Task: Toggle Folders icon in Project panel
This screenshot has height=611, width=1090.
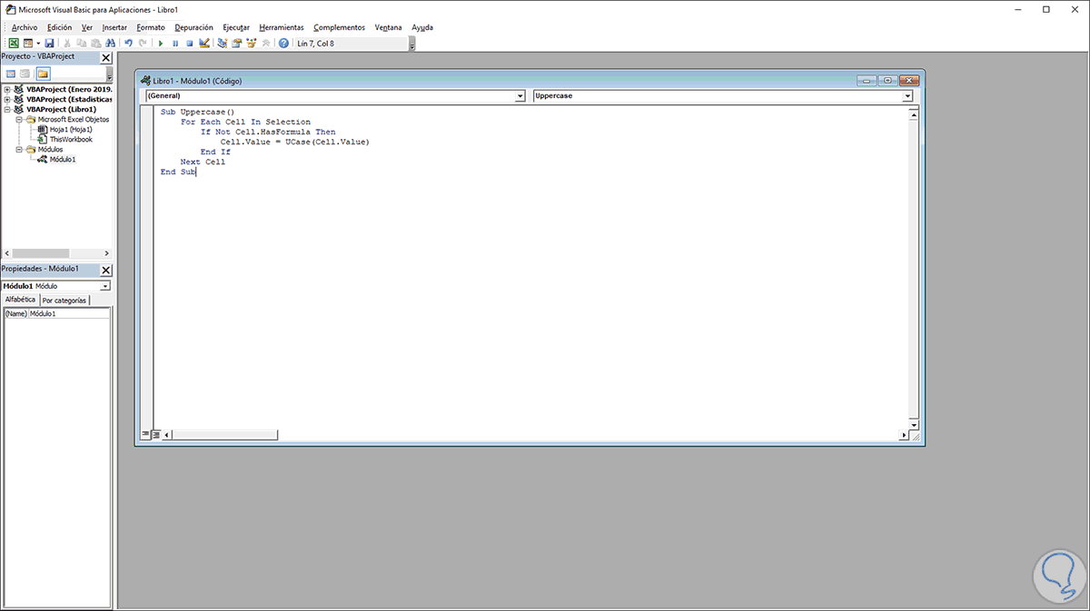Action: [43, 73]
